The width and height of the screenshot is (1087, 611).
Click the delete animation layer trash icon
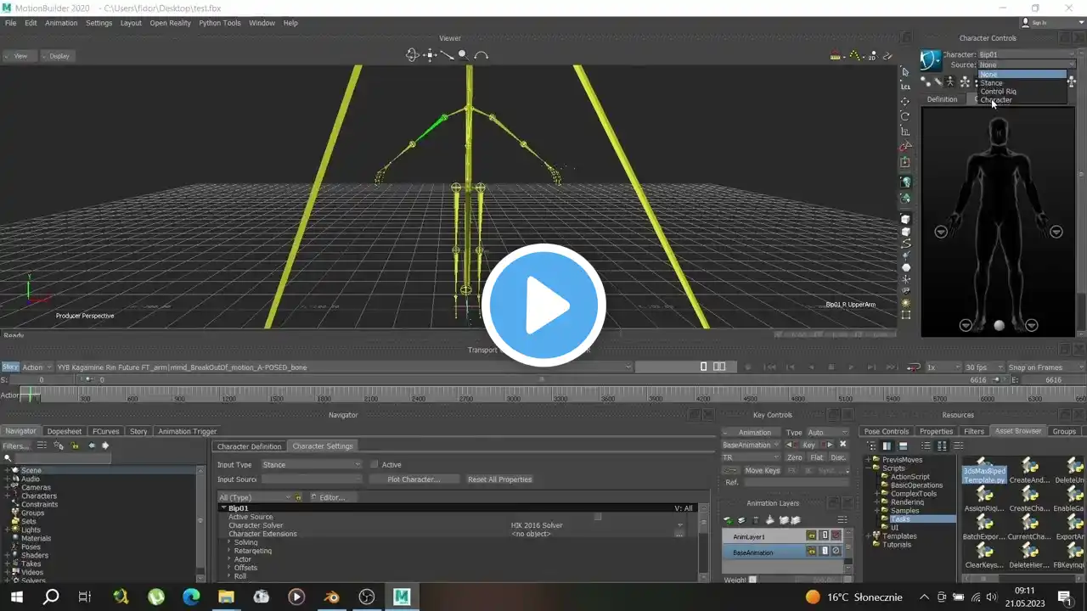pos(755,520)
